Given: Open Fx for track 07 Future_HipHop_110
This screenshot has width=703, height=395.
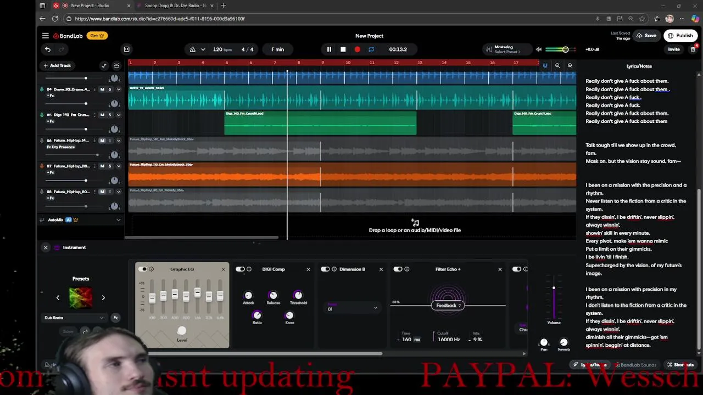Looking at the screenshot, I should [x=50, y=172].
